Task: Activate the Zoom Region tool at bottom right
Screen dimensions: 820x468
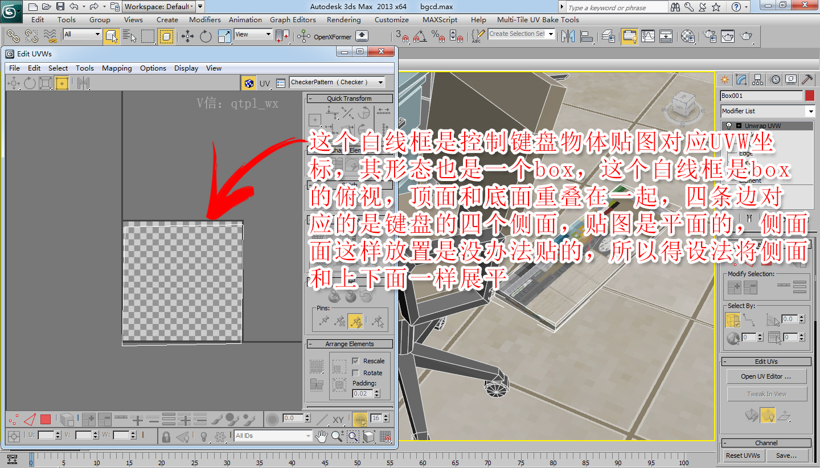Action: click(x=352, y=436)
